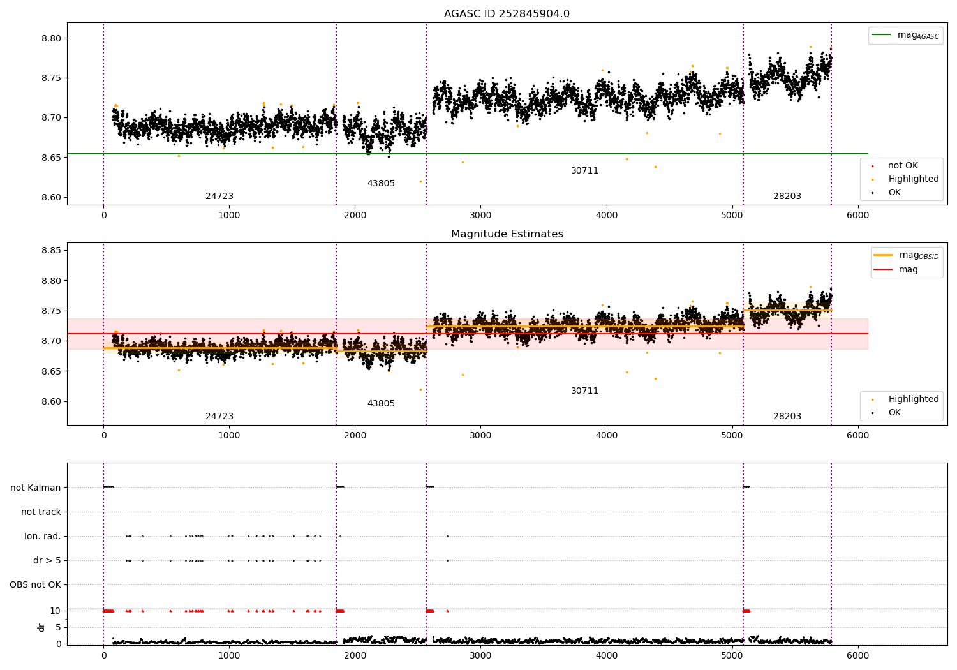
Task: Click the 'Magnitude Estimates' subplot title
Action: tap(507, 234)
